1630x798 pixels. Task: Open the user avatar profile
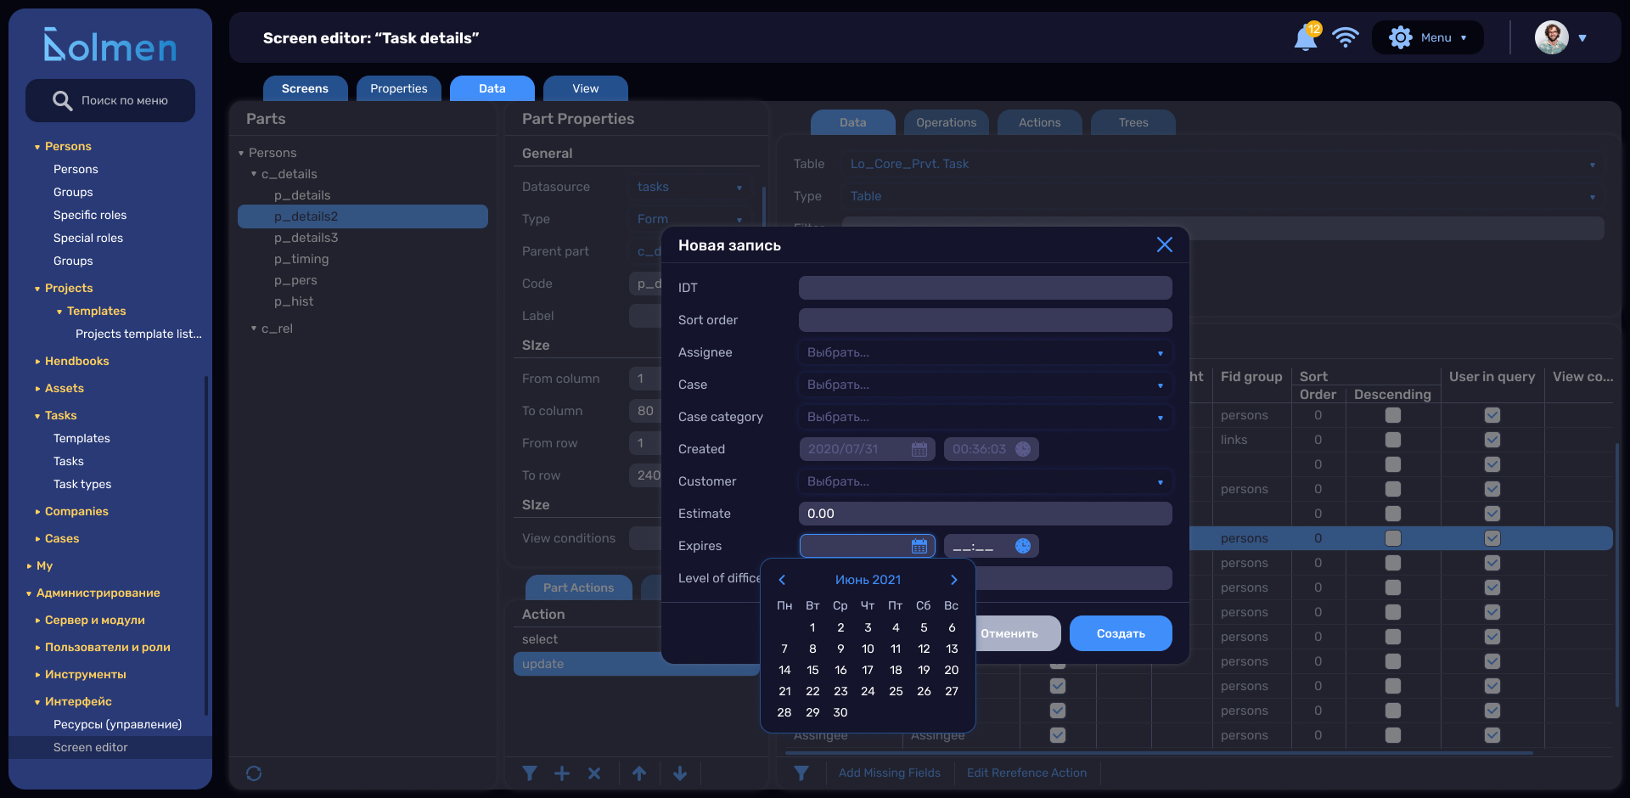pyautogui.click(x=1552, y=37)
